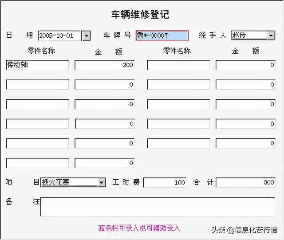Viewport: 284px width, 240px height.
Task: Click the fourth-row left 零件名称 field
Action: tap(37, 124)
